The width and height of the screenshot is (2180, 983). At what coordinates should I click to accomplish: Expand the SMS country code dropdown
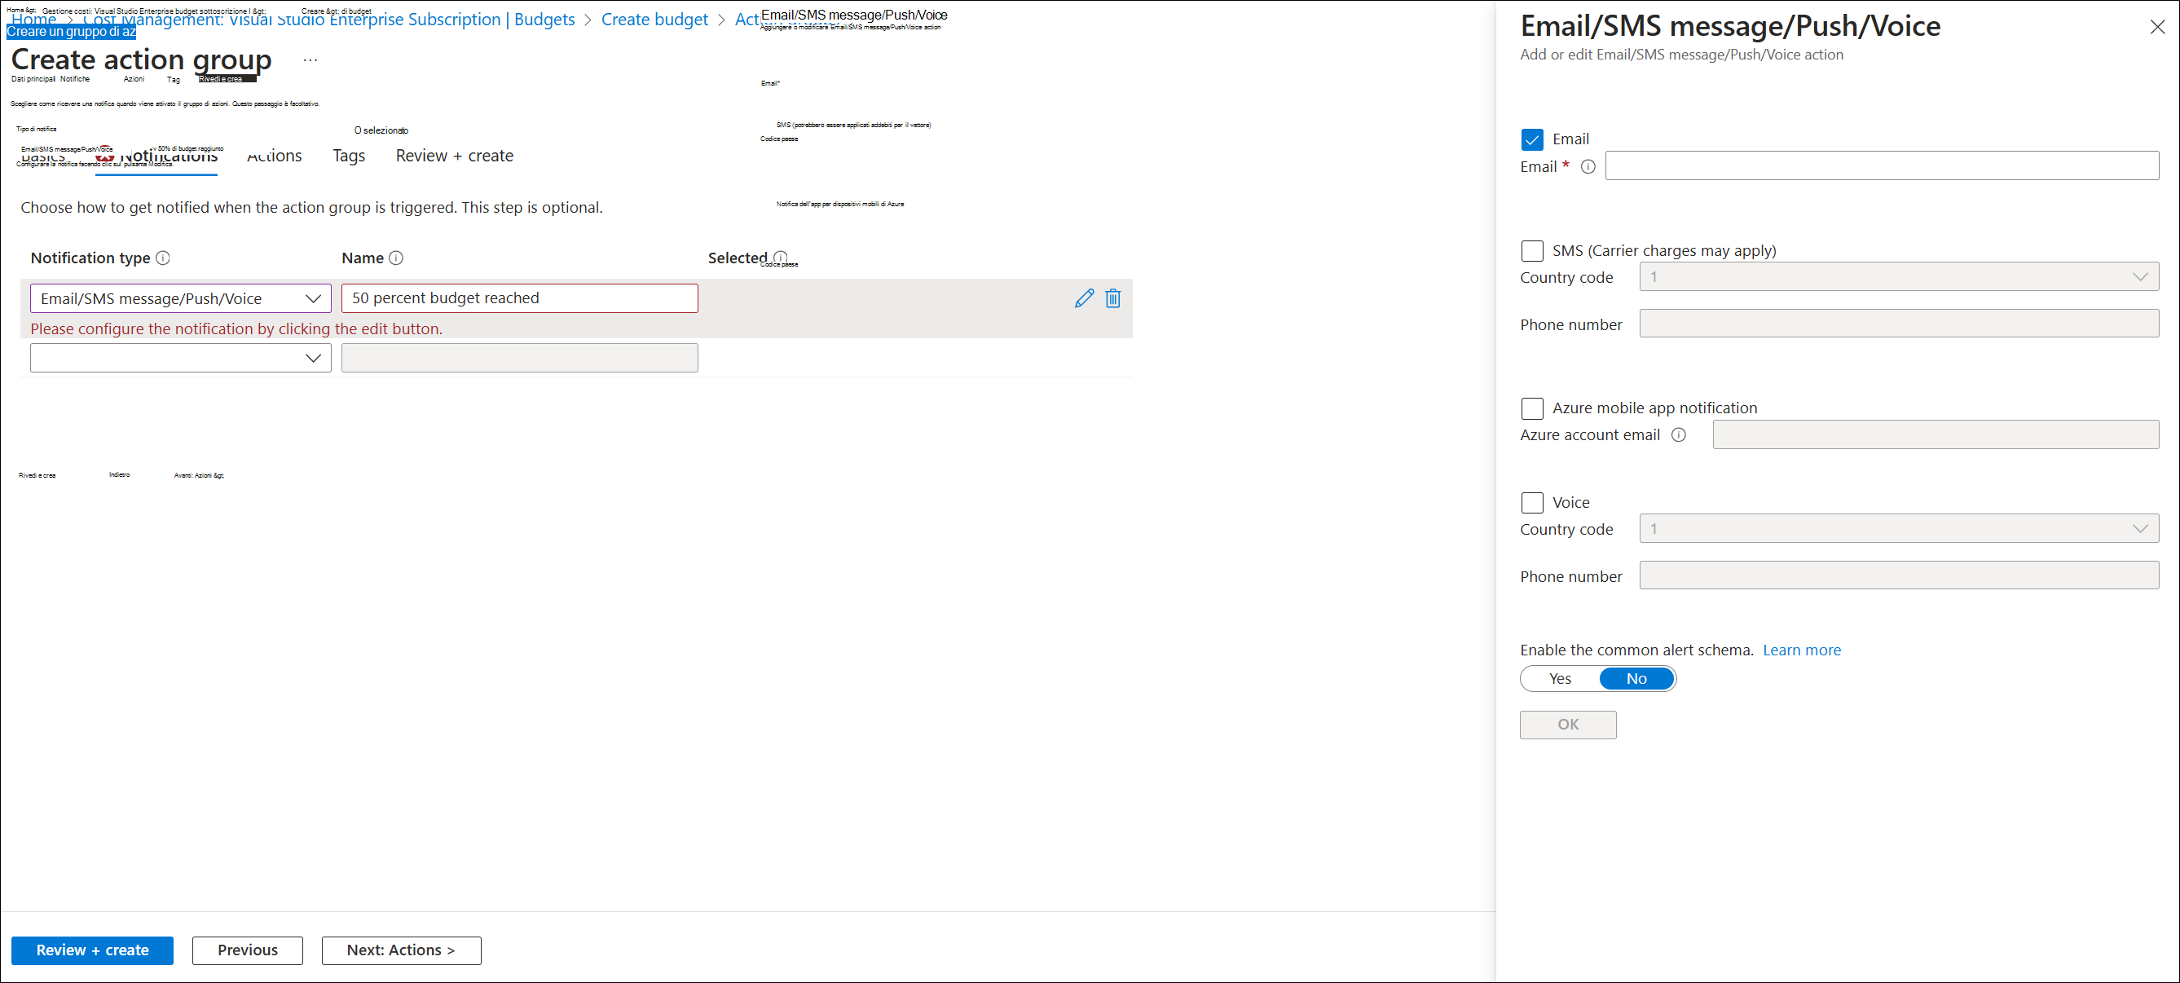tap(2142, 276)
